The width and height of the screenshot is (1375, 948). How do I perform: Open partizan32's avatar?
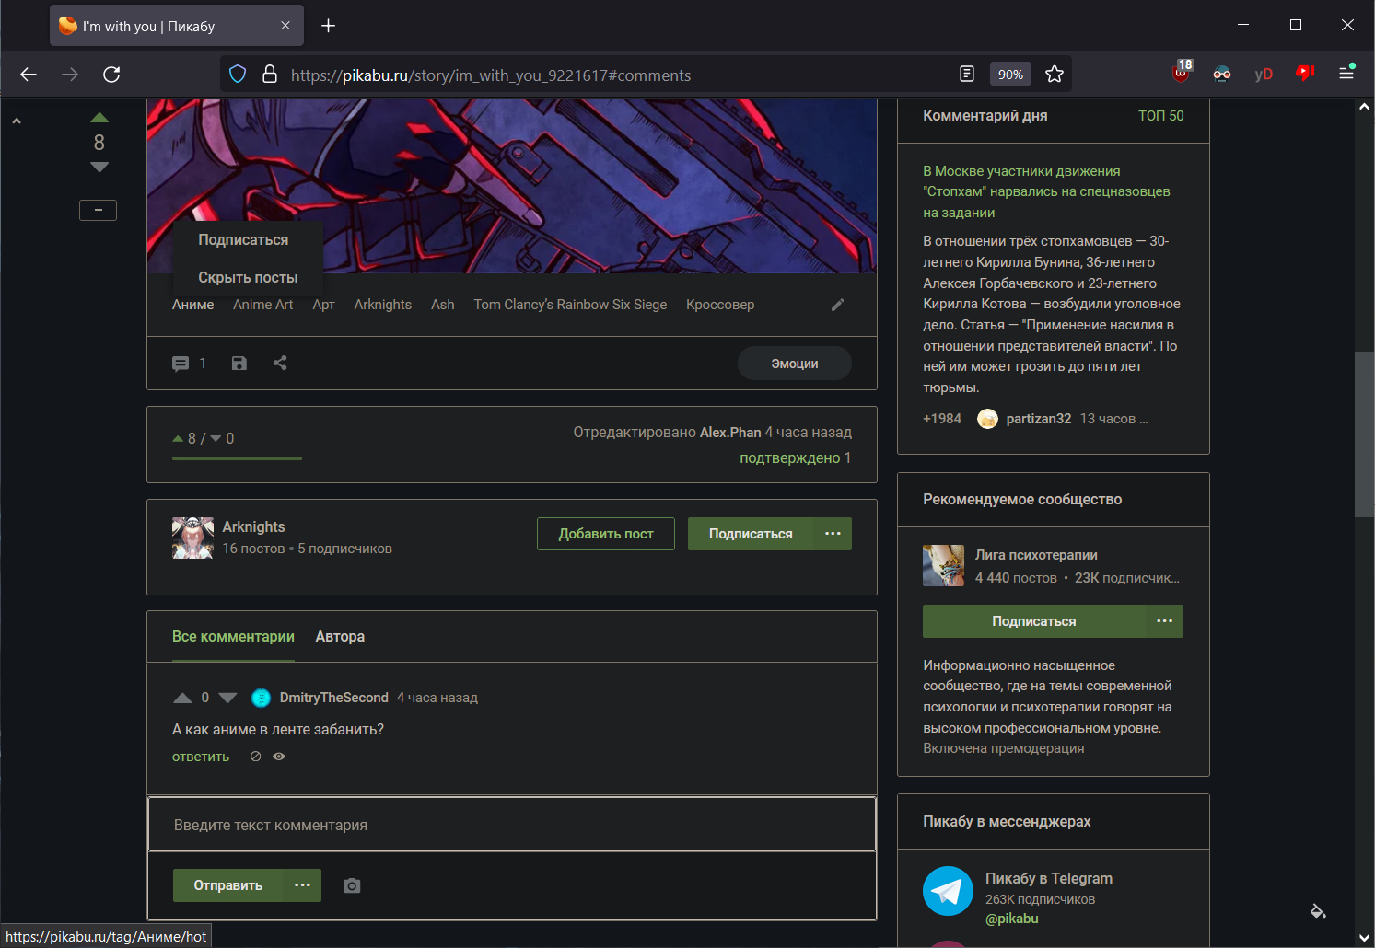(x=987, y=419)
